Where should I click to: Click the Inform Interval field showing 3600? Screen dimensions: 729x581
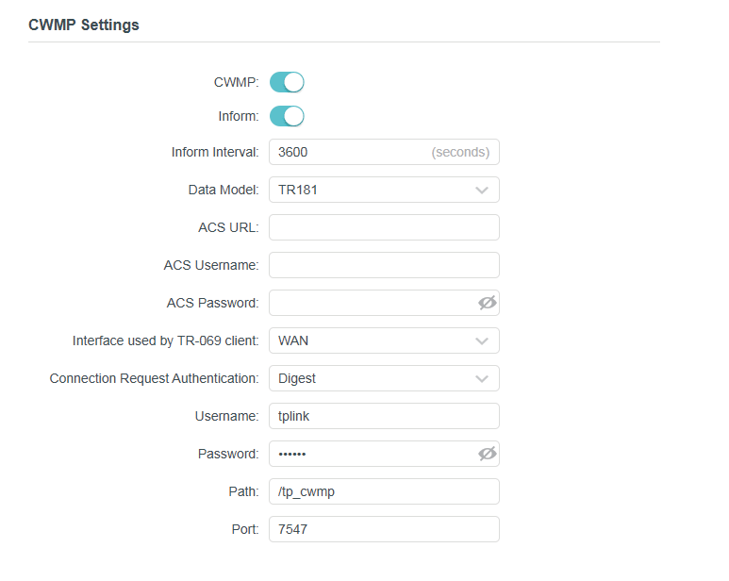point(384,152)
